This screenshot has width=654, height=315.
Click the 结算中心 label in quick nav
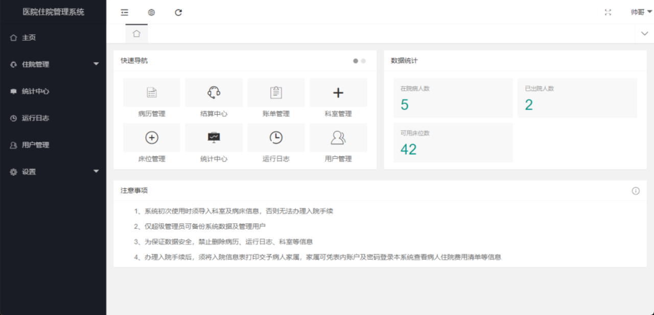214,114
